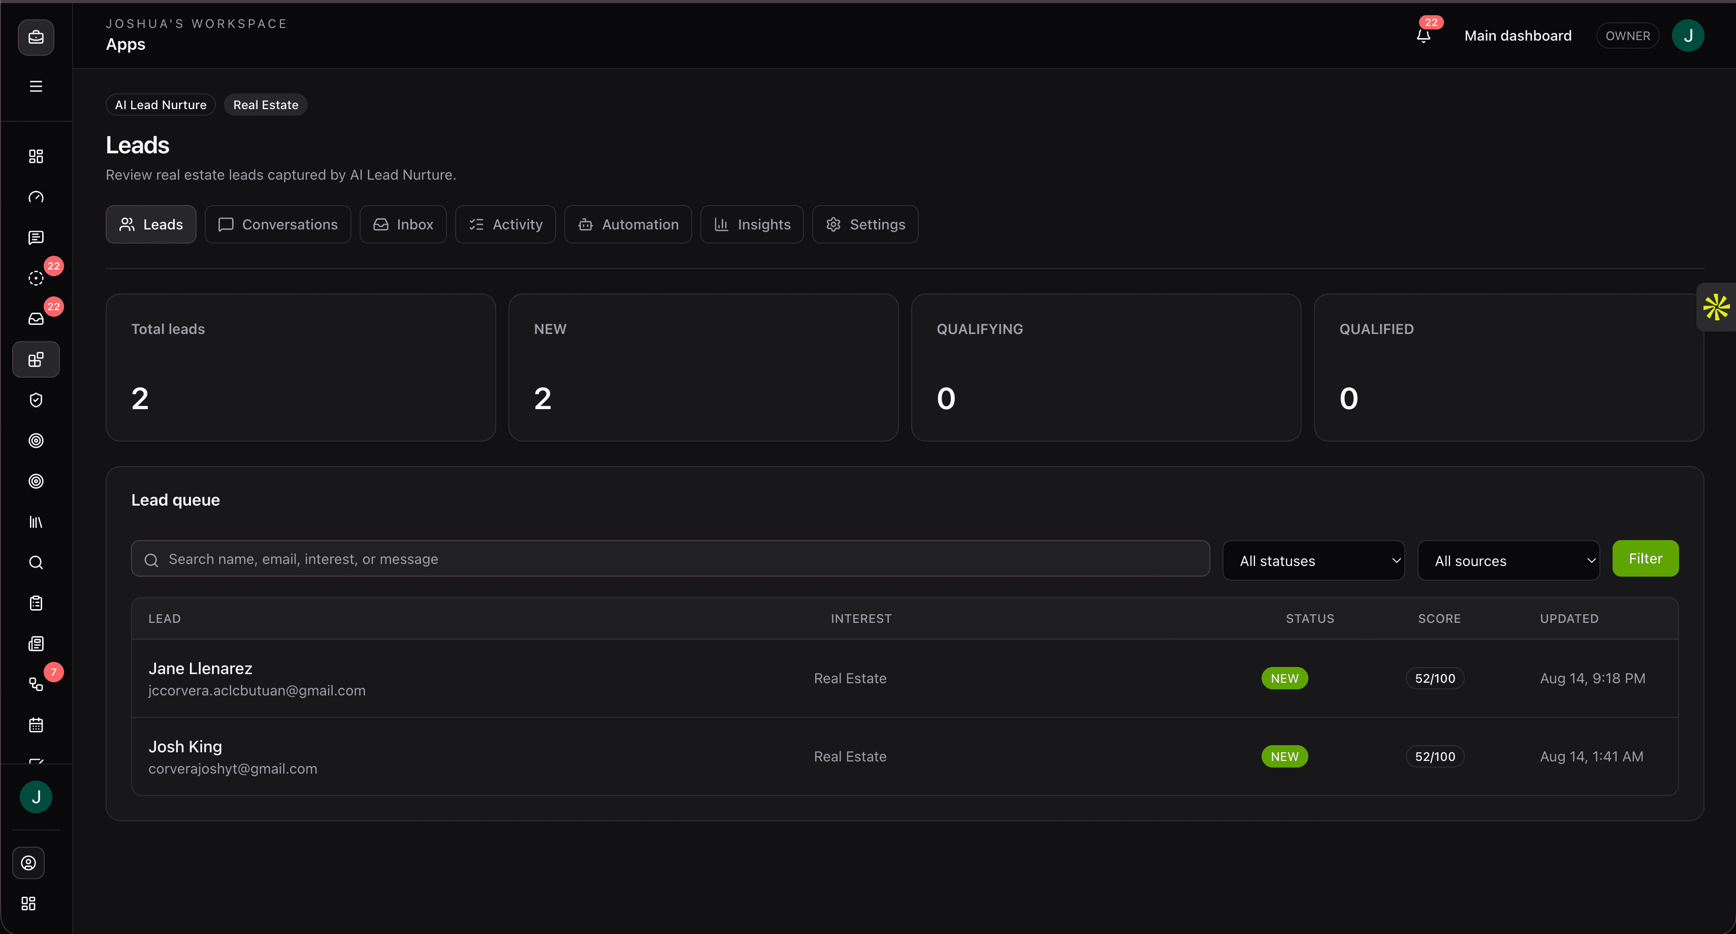Click Real Estate interest for Jane Llenarez

(850, 678)
